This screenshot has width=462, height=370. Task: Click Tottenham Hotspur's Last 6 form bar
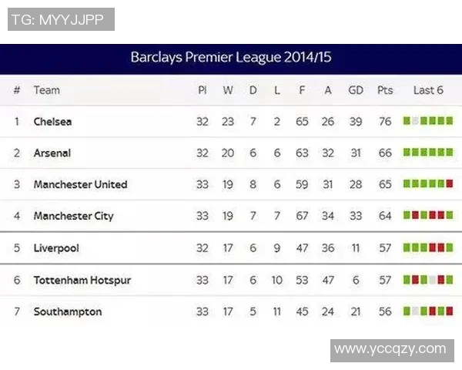point(428,280)
